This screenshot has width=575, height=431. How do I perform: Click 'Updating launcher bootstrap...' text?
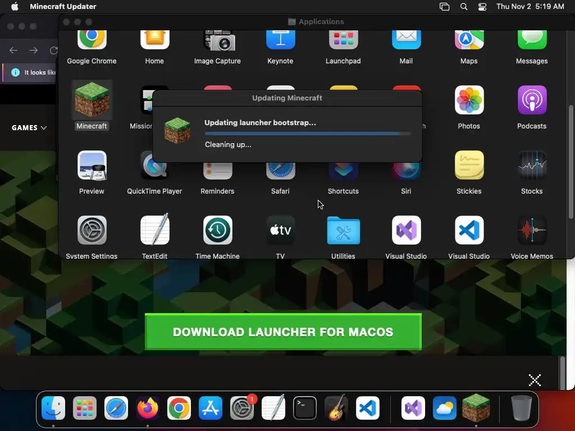coord(260,123)
